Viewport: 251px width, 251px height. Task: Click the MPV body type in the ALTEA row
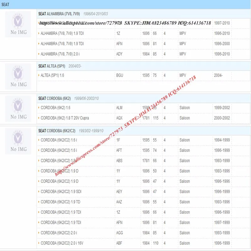tap(183, 75)
